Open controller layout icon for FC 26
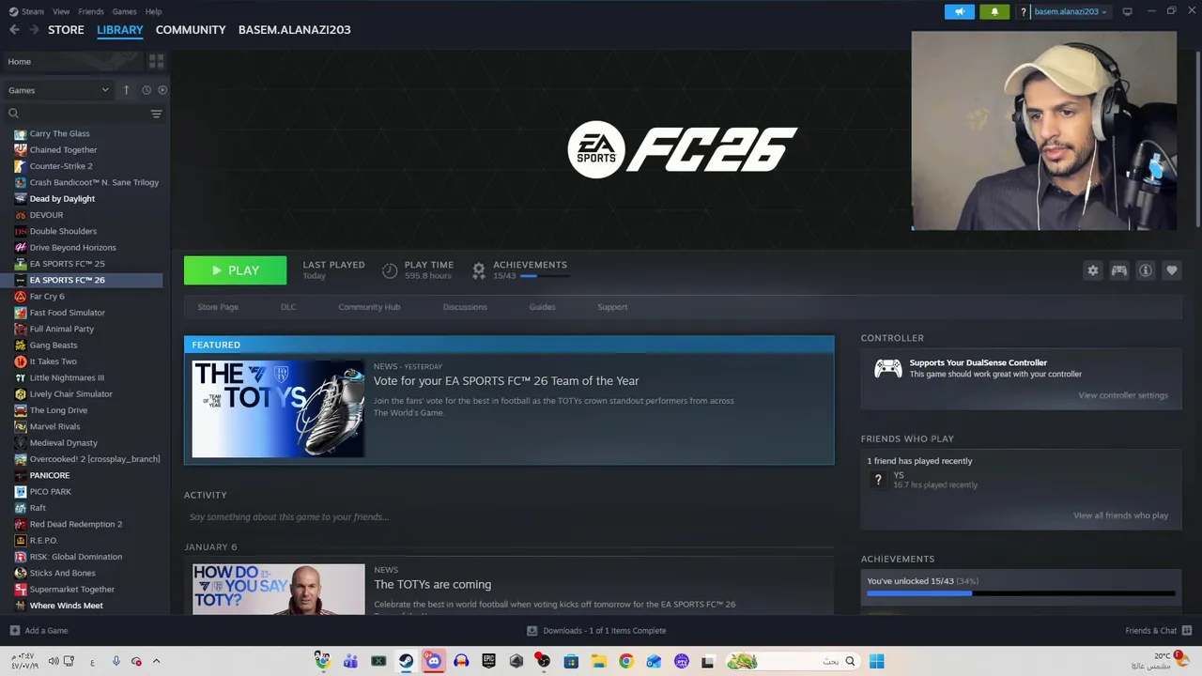The image size is (1202, 676). tap(1119, 270)
